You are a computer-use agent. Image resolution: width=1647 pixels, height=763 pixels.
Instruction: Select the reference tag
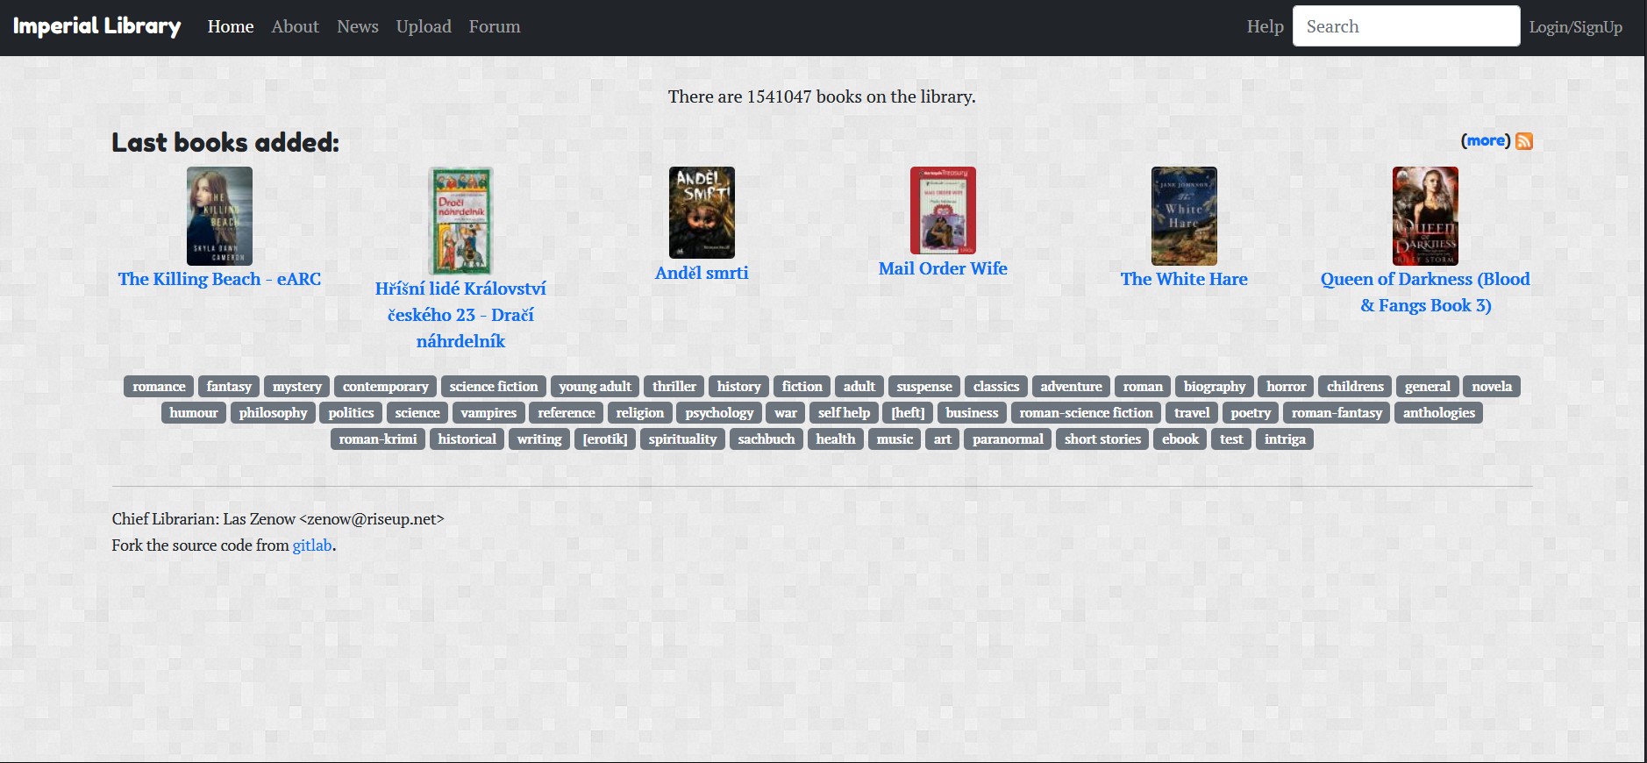click(x=567, y=413)
